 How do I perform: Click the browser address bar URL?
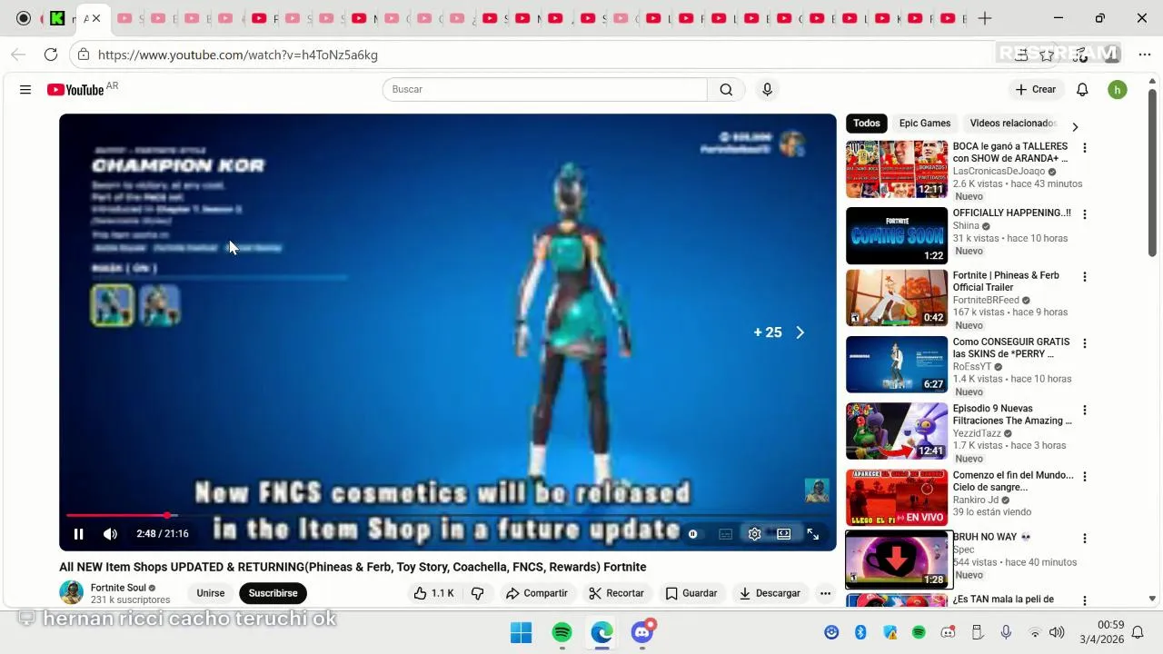coord(238,54)
